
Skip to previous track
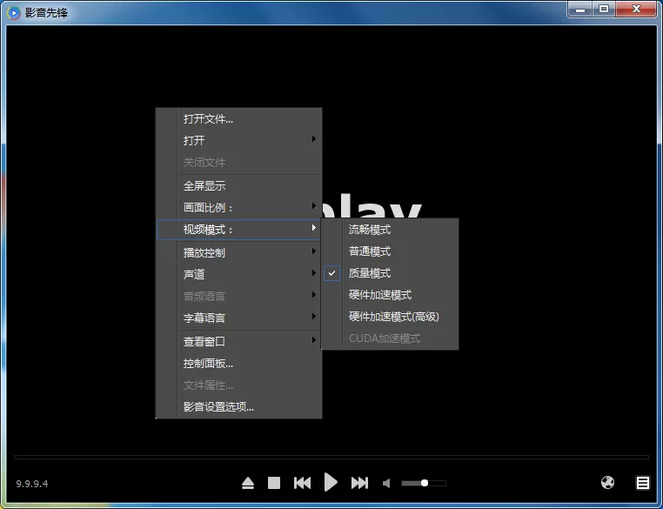pos(302,483)
